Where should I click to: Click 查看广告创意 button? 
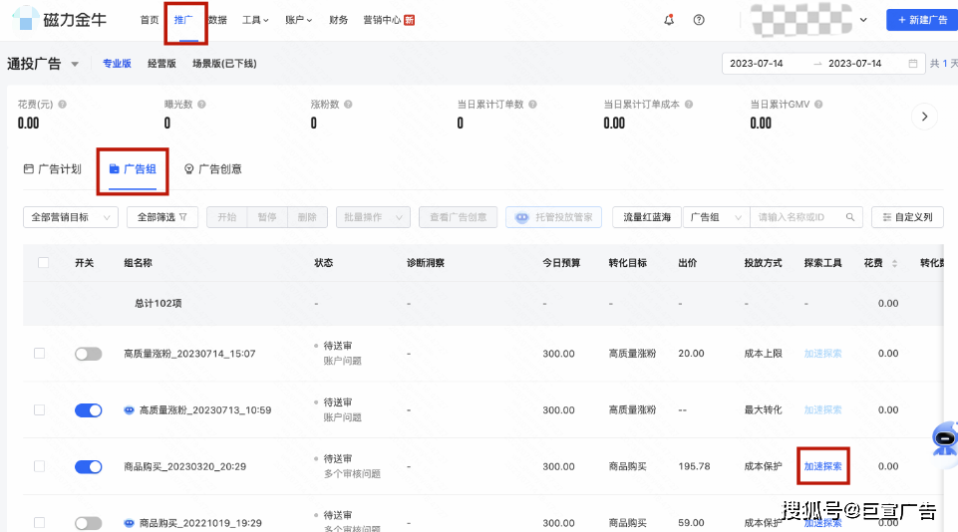point(459,217)
